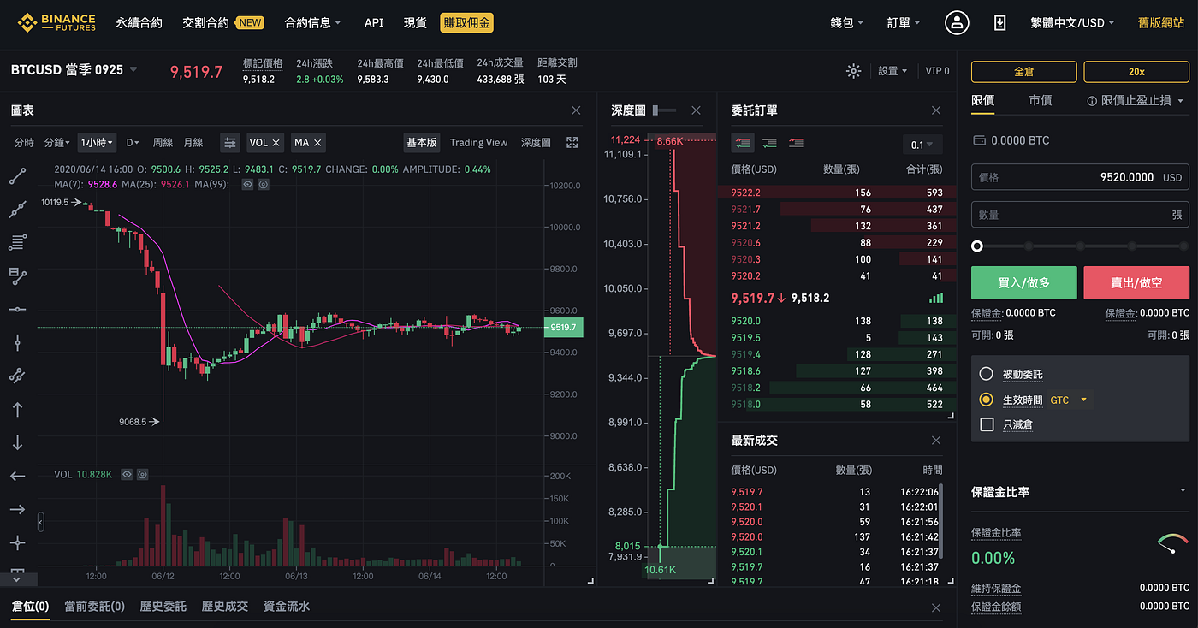
Task: Check the 只減倉 checkbox
Action: pos(987,424)
